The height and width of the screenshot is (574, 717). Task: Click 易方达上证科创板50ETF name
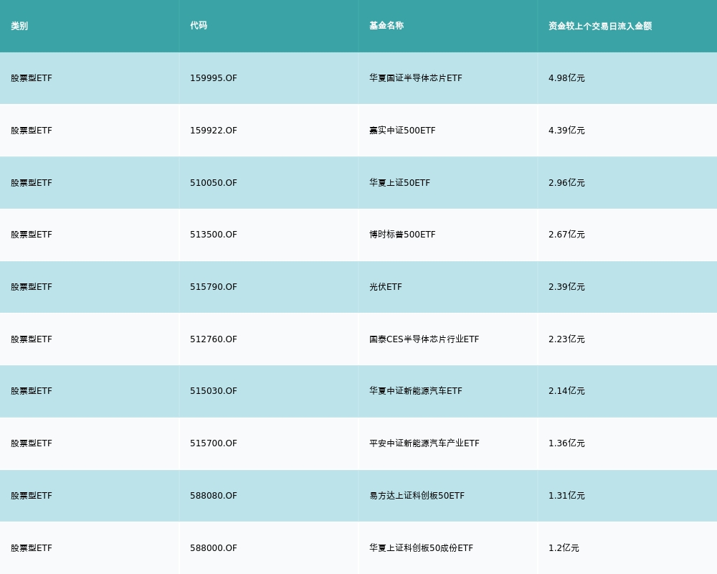tap(417, 496)
